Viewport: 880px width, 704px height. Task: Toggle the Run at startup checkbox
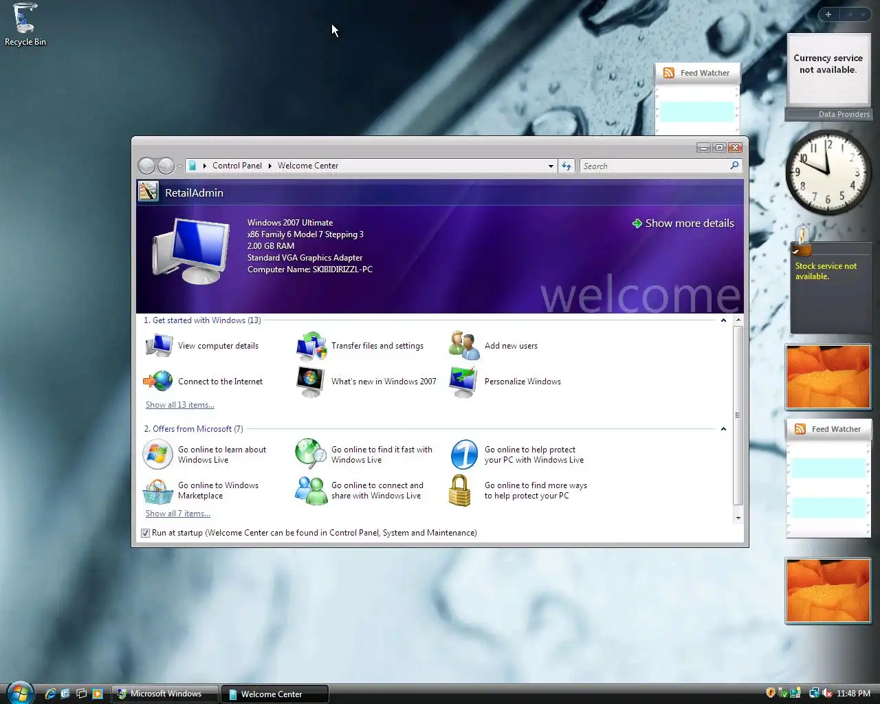tap(145, 533)
